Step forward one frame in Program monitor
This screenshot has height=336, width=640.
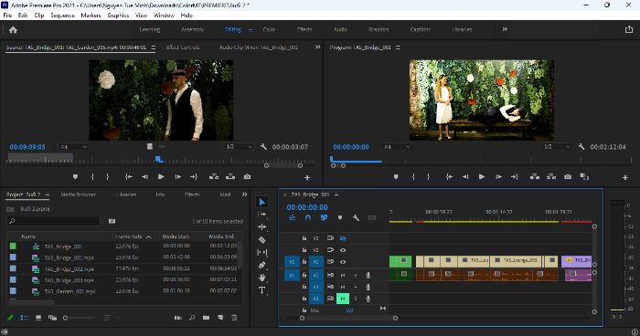point(498,176)
